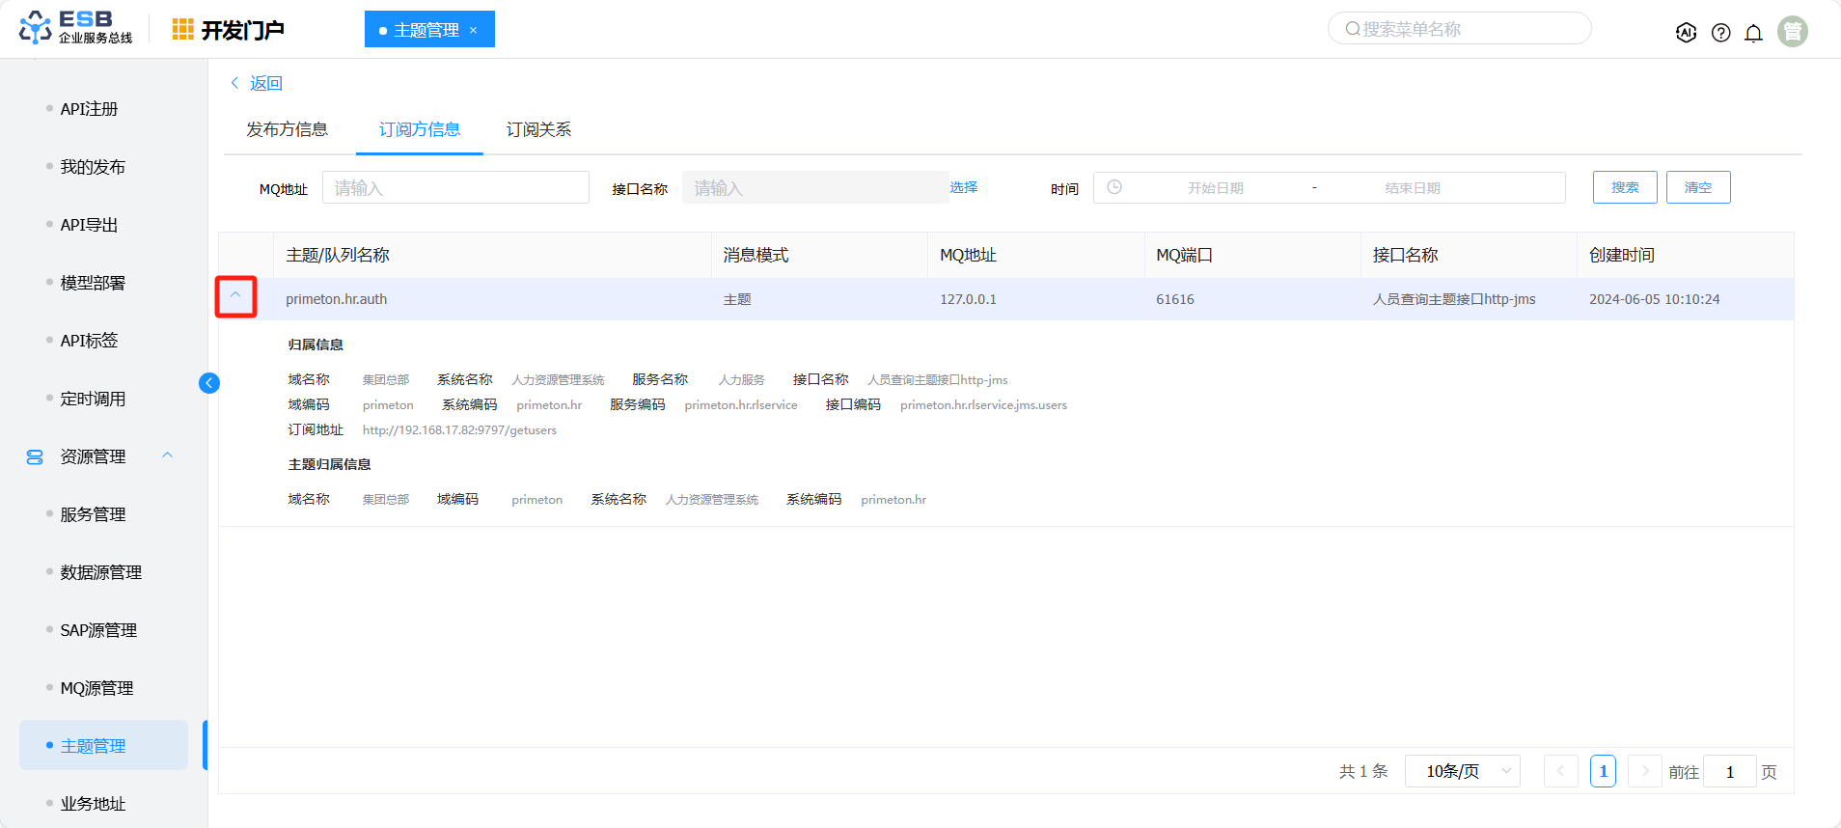Image resolution: width=1841 pixels, height=828 pixels.
Task: Click the back arrow icon next to 返回
Action: pyautogui.click(x=234, y=83)
